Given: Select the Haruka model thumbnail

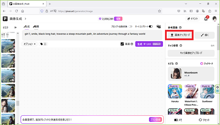Looking at the screenshot, I should click(x=175, y=91).
